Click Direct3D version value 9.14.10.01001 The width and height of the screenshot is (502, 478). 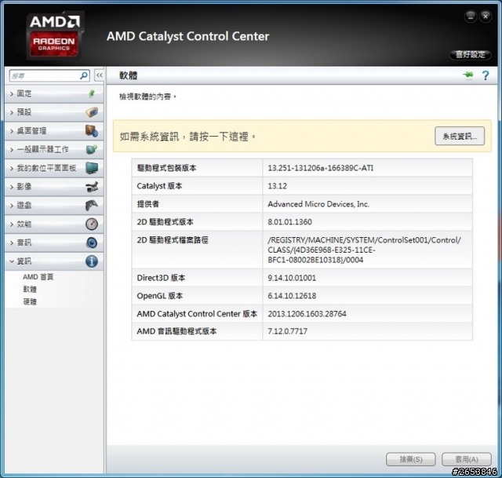[292, 278]
